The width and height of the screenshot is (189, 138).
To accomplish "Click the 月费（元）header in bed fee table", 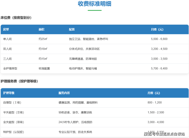I will [x=157, y=30].
